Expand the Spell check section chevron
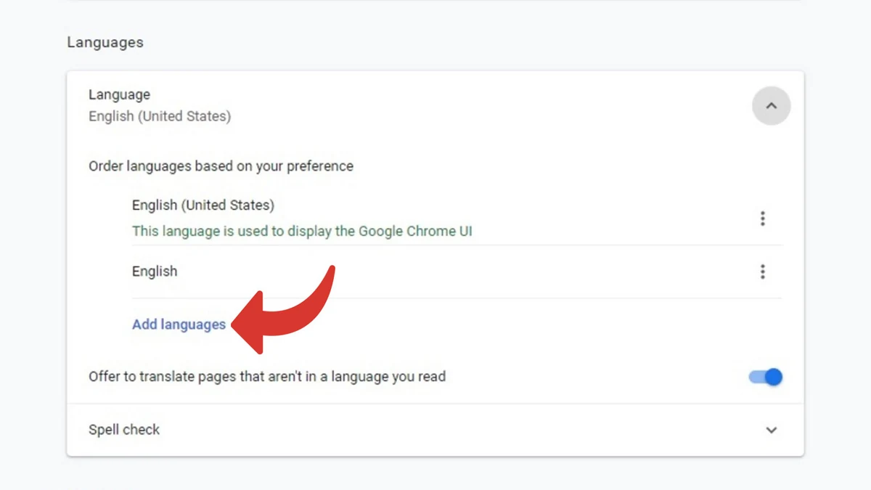871x490 pixels. (771, 430)
